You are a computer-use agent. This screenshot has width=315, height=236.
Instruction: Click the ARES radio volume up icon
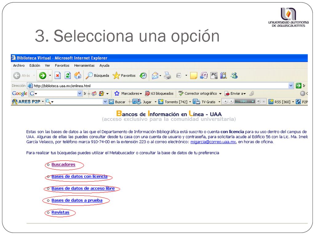pyautogui.click(x=259, y=102)
